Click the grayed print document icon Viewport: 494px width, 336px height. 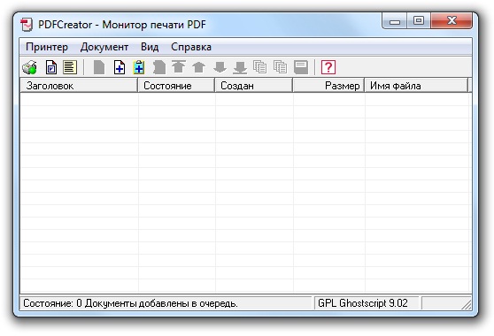(99, 67)
